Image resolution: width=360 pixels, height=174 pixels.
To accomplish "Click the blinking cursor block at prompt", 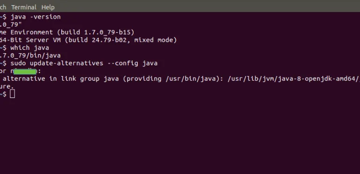I will click(13, 94).
